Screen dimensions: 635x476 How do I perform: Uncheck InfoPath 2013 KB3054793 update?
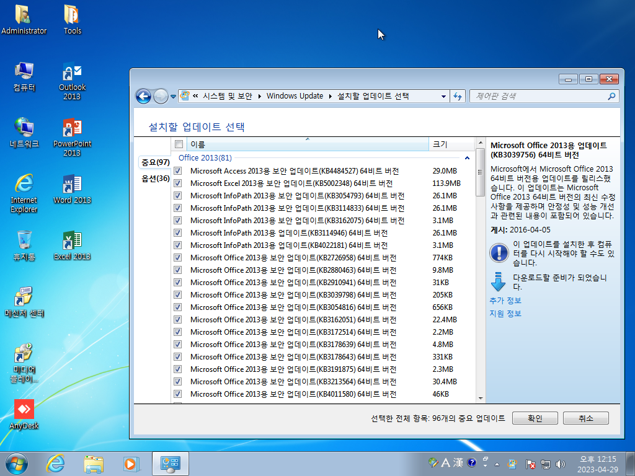pyautogui.click(x=177, y=195)
